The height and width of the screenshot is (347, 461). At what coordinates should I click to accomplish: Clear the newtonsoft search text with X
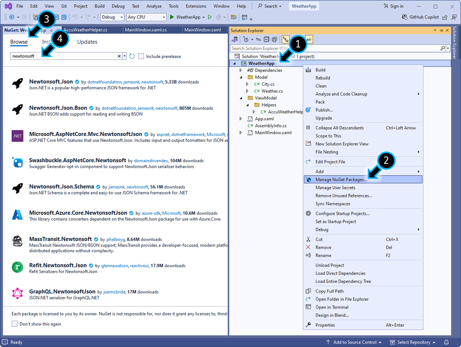click(119, 56)
